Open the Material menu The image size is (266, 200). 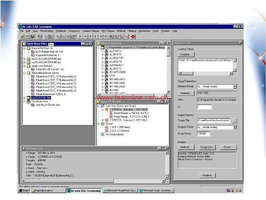click(x=121, y=31)
